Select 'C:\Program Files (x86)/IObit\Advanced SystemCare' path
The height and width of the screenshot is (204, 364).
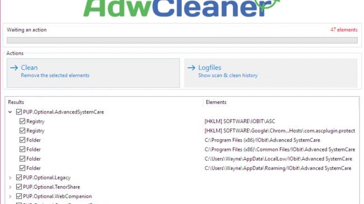(262, 140)
